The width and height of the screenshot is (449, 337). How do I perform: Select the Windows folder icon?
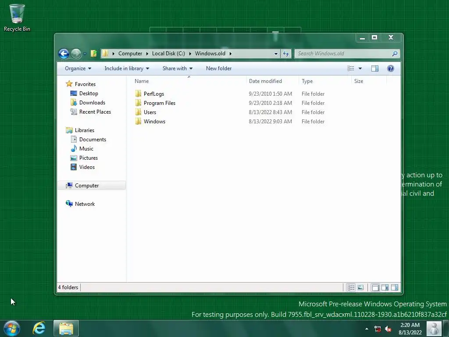138,121
